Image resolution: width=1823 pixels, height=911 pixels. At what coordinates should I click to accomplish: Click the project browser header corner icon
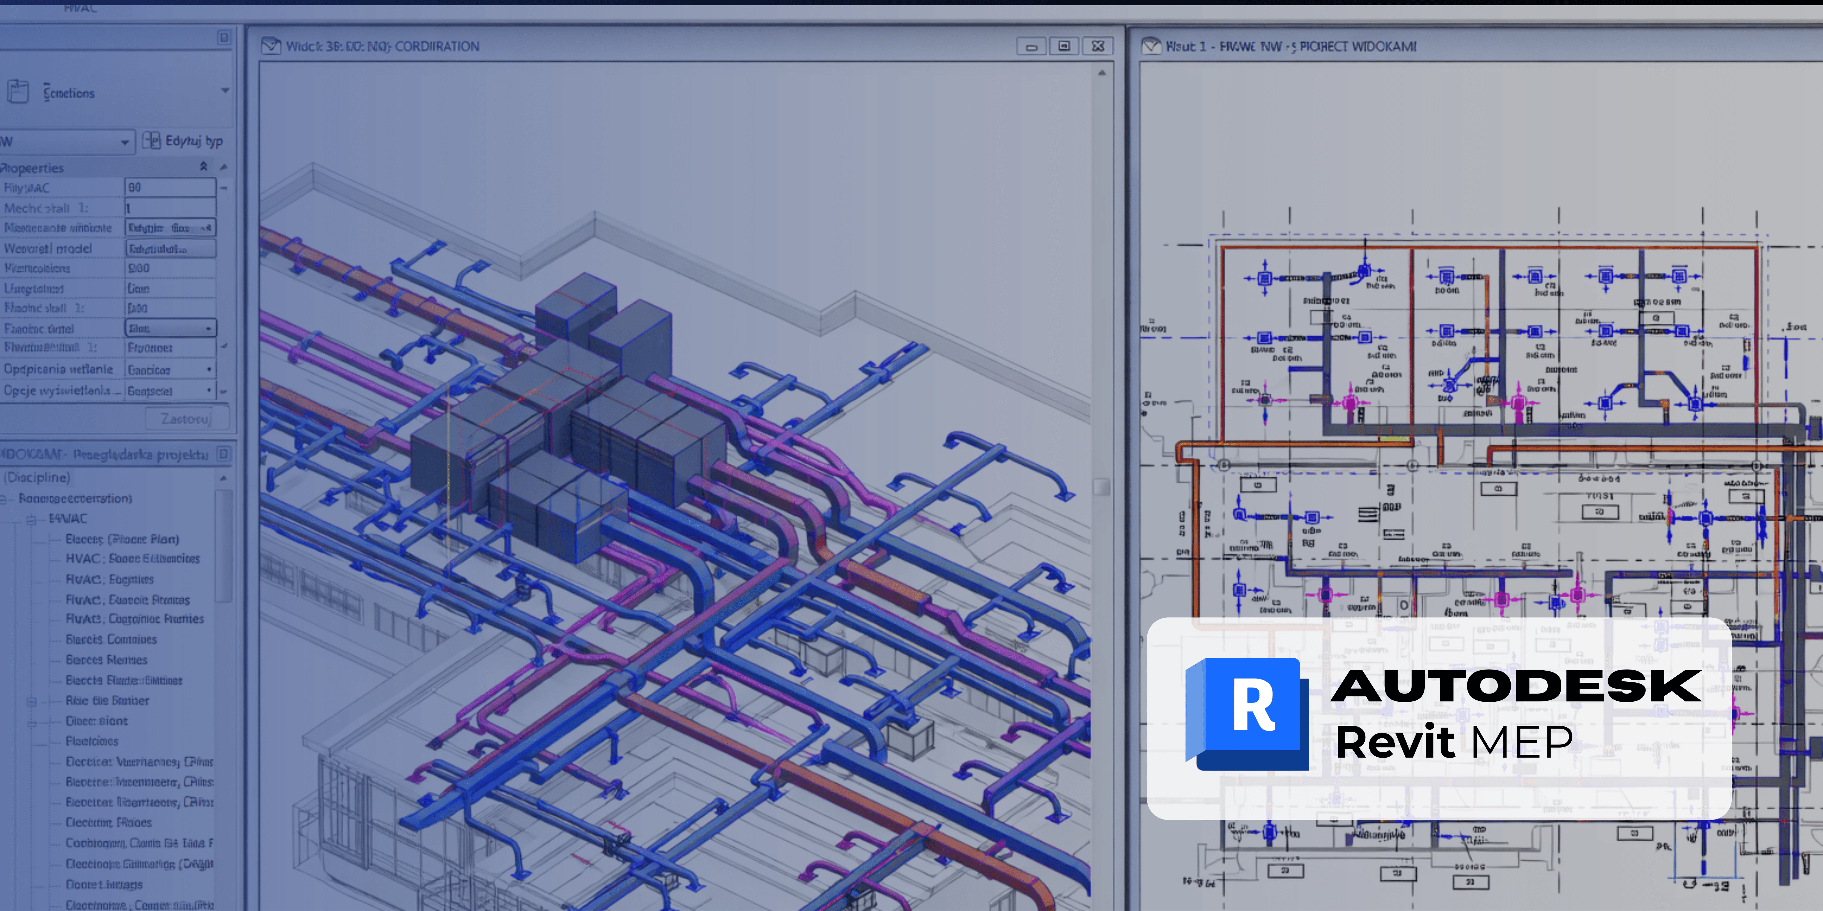[224, 454]
